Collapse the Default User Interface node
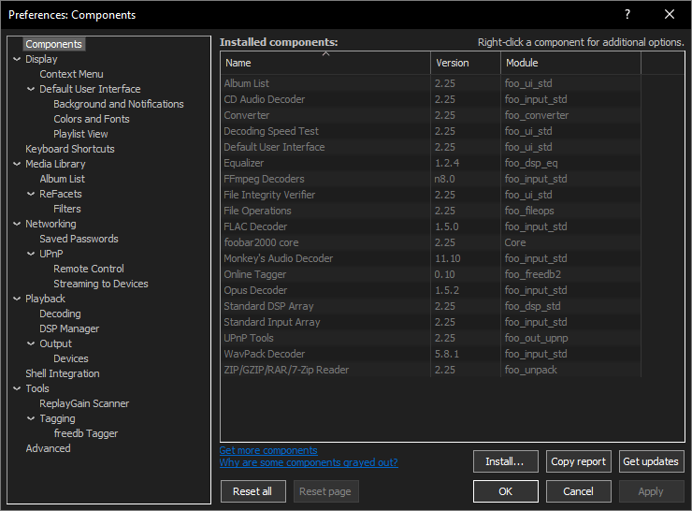This screenshot has width=692, height=511. click(x=31, y=89)
